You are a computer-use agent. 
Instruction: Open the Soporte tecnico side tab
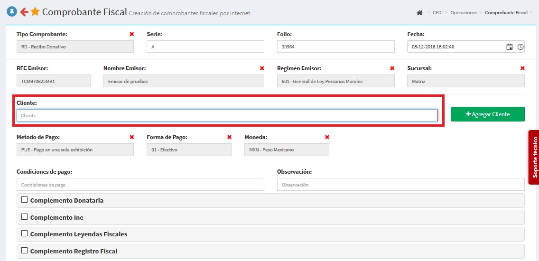pos(534,157)
